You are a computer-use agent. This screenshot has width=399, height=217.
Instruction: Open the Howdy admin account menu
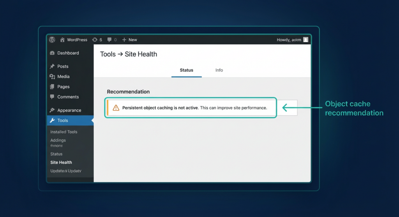point(289,40)
